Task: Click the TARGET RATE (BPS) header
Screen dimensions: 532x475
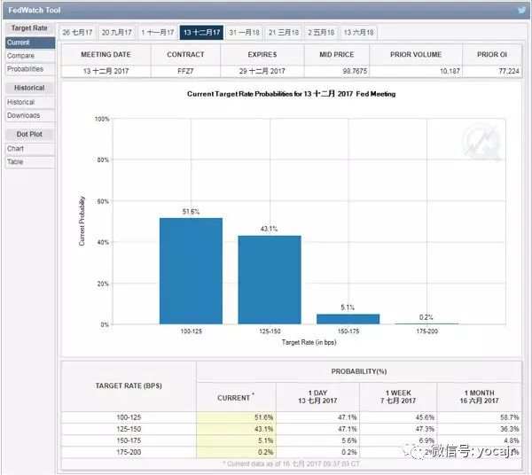Action: 129,385
